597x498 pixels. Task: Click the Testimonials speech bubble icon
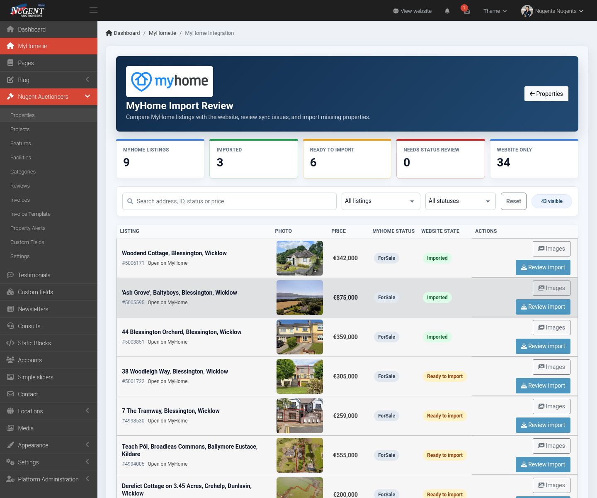pos(10,275)
